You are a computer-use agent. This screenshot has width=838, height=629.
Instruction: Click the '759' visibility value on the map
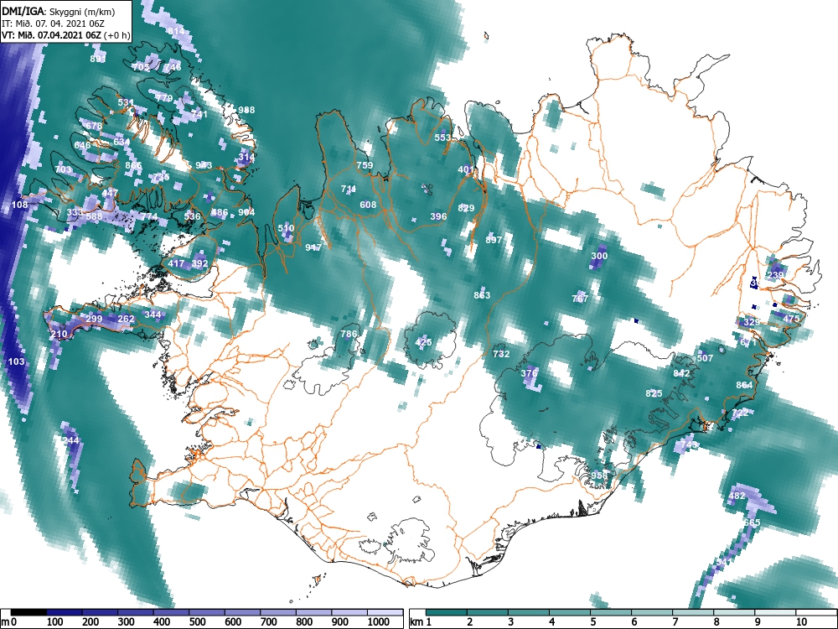click(365, 165)
